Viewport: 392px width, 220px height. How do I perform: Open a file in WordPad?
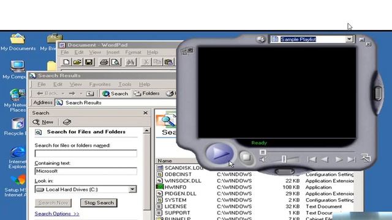[x=78, y=62]
